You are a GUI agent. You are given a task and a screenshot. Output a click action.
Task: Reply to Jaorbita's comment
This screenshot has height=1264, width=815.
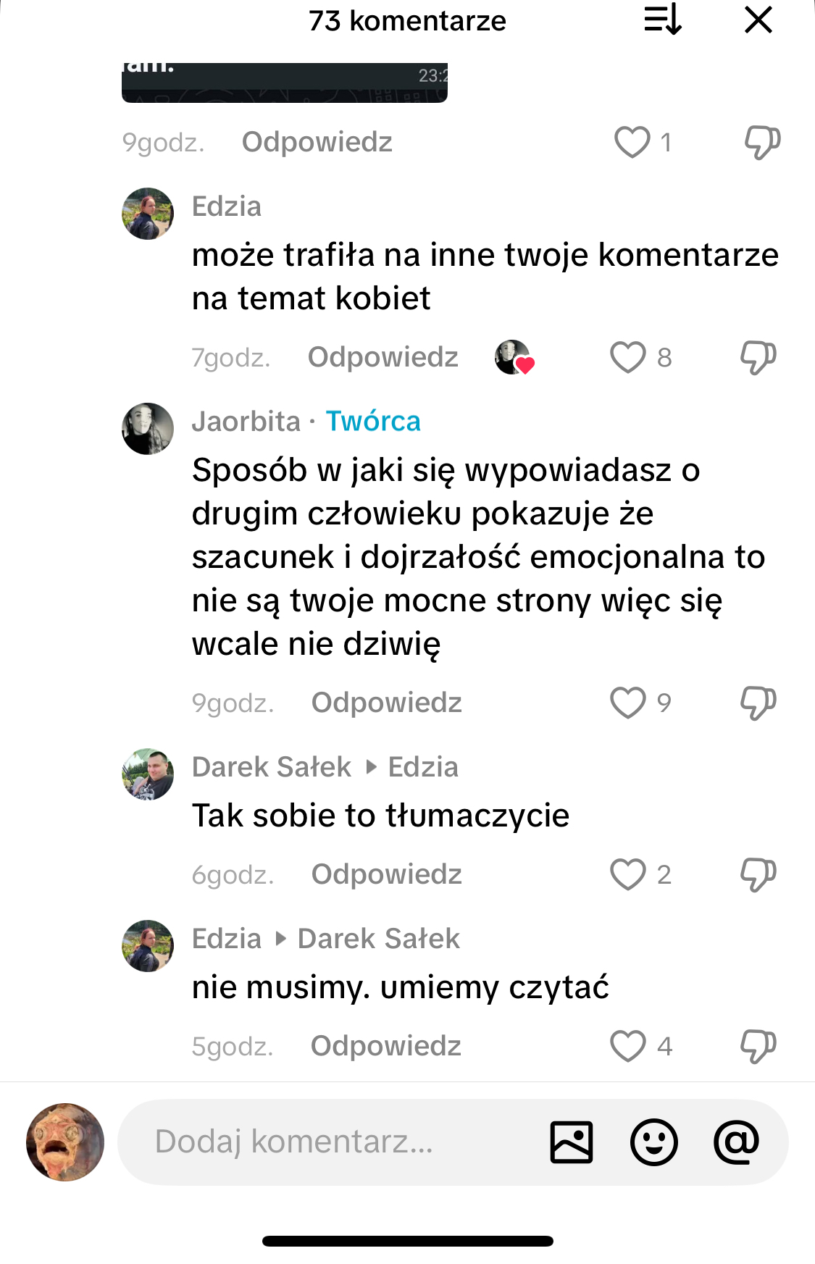click(x=386, y=703)
